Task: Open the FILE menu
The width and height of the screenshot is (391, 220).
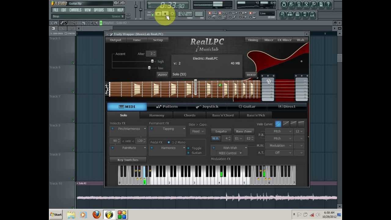Action: click(x=56, y=10)
